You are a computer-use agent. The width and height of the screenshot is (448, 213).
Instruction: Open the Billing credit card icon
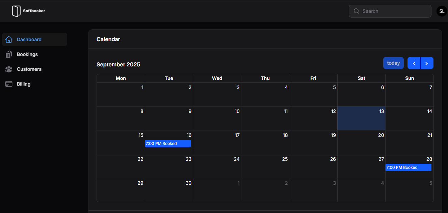tap(9, 84)
